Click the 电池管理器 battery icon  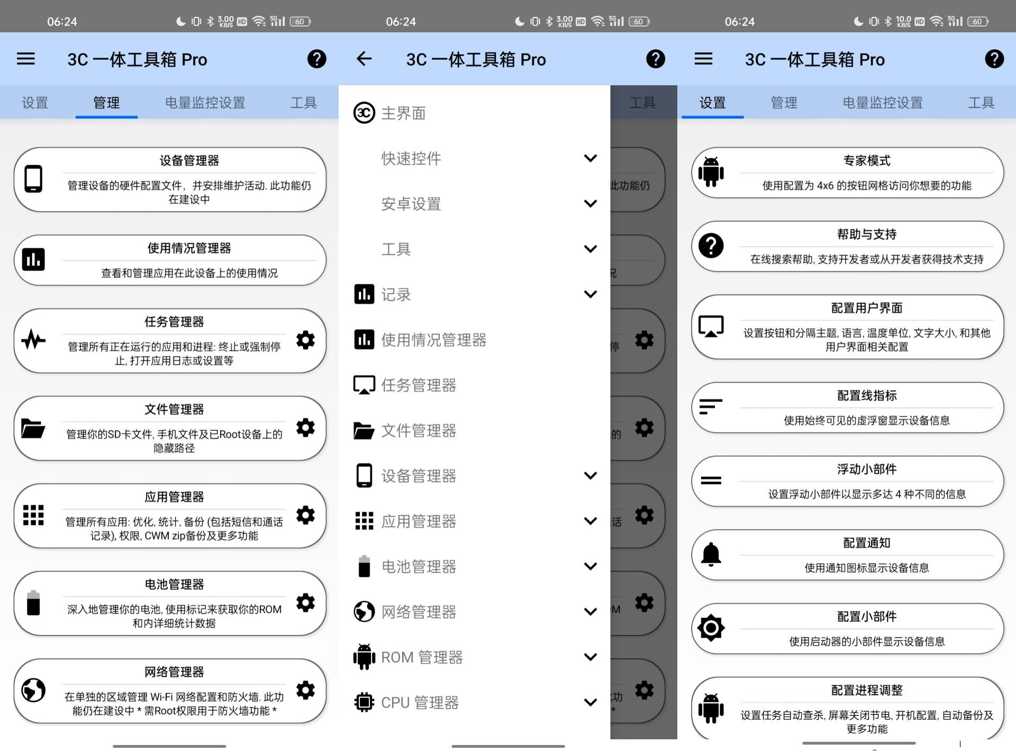(x=33, y=603)
